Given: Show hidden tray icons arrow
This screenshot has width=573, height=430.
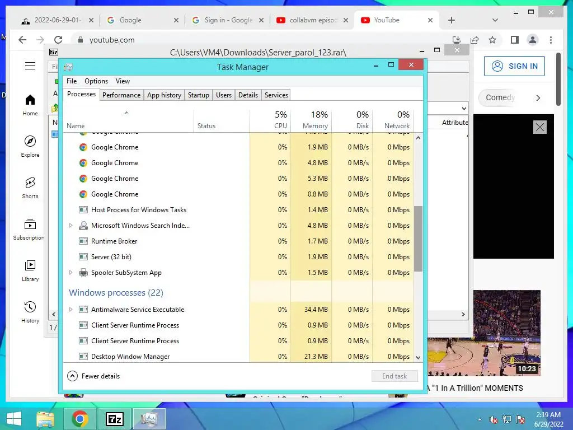Looking at the screenshot, I should click(480, 420).
